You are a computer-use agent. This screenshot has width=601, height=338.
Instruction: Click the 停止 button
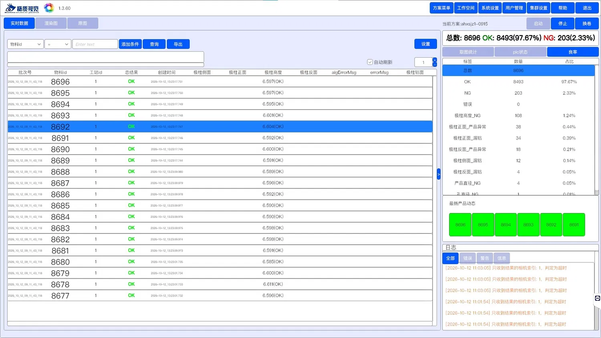563,24
